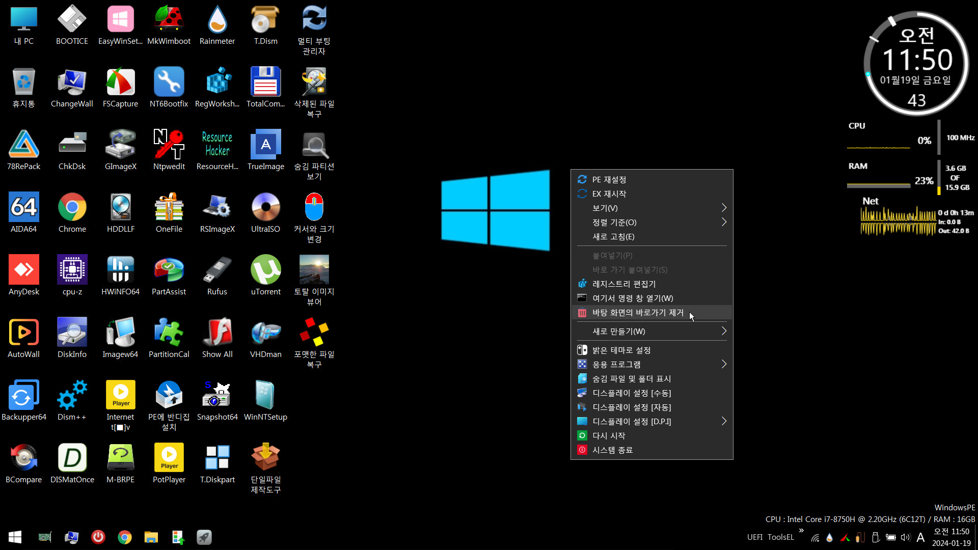The image size is (978, 550).
Task: Open TrueImage desktop shortcut
Action: pos(265,150)
